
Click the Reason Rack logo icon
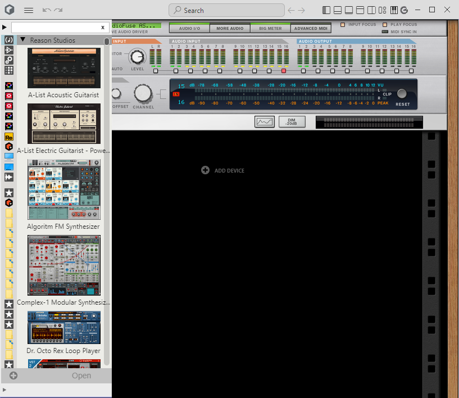coord(10,10)
